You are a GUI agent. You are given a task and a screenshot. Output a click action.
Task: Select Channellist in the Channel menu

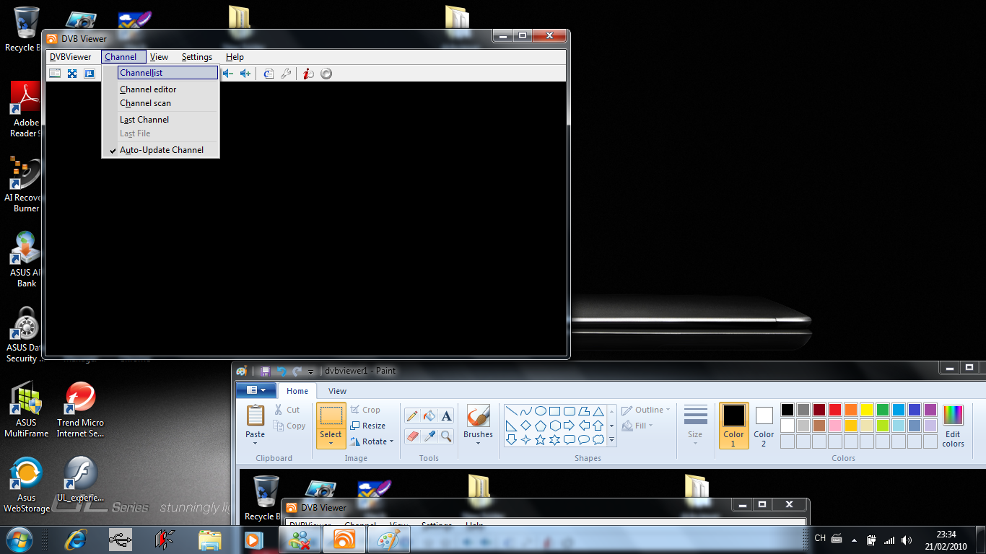[x=167, y=73]
